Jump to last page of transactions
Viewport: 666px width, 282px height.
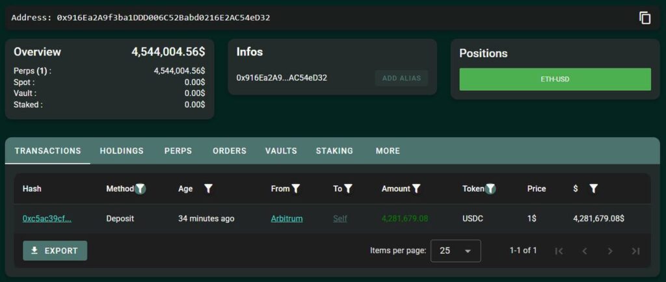pyautogui.click(x=635, y=251)
